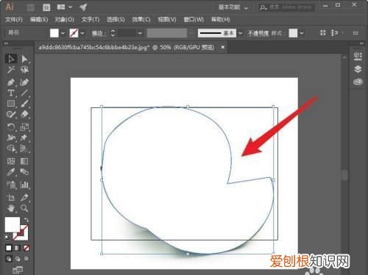Image resolution: width=368 pixels, height=275 pixels.
Task: Select the Type tool
Action: (x=11, y=93)
